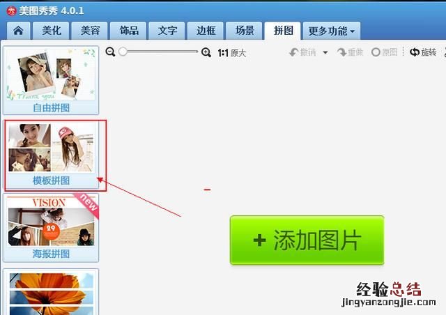Viewport: 446px width, 315px height.
Task: Choose the 模板拼图 collage option
Action: 51,155
